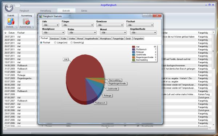Image resolution: width=218 pixels, height=136 pixels.
Task: Expand the Mondphase filter dropdown
Action: pos(53,33)
